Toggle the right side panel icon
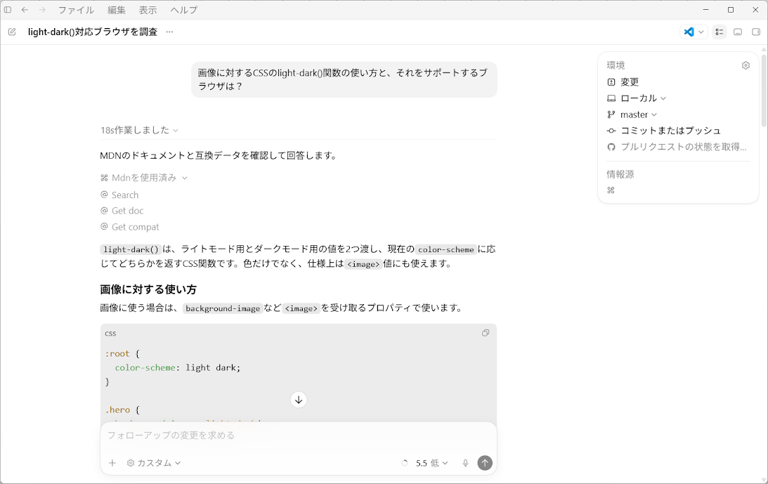The height and width of the screenshot is (484, 768). [x=756, y=32]
